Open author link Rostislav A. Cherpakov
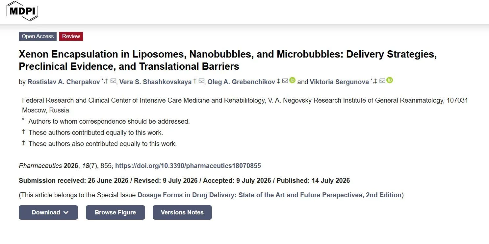Screen dimensions: 489x244 pyautogui.click(x=64, y=82)
